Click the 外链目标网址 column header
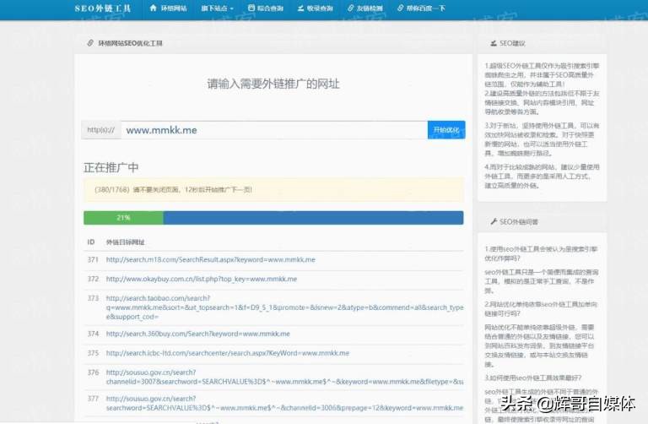Screen dimensions: 648x424 click(x=125, y=242)
